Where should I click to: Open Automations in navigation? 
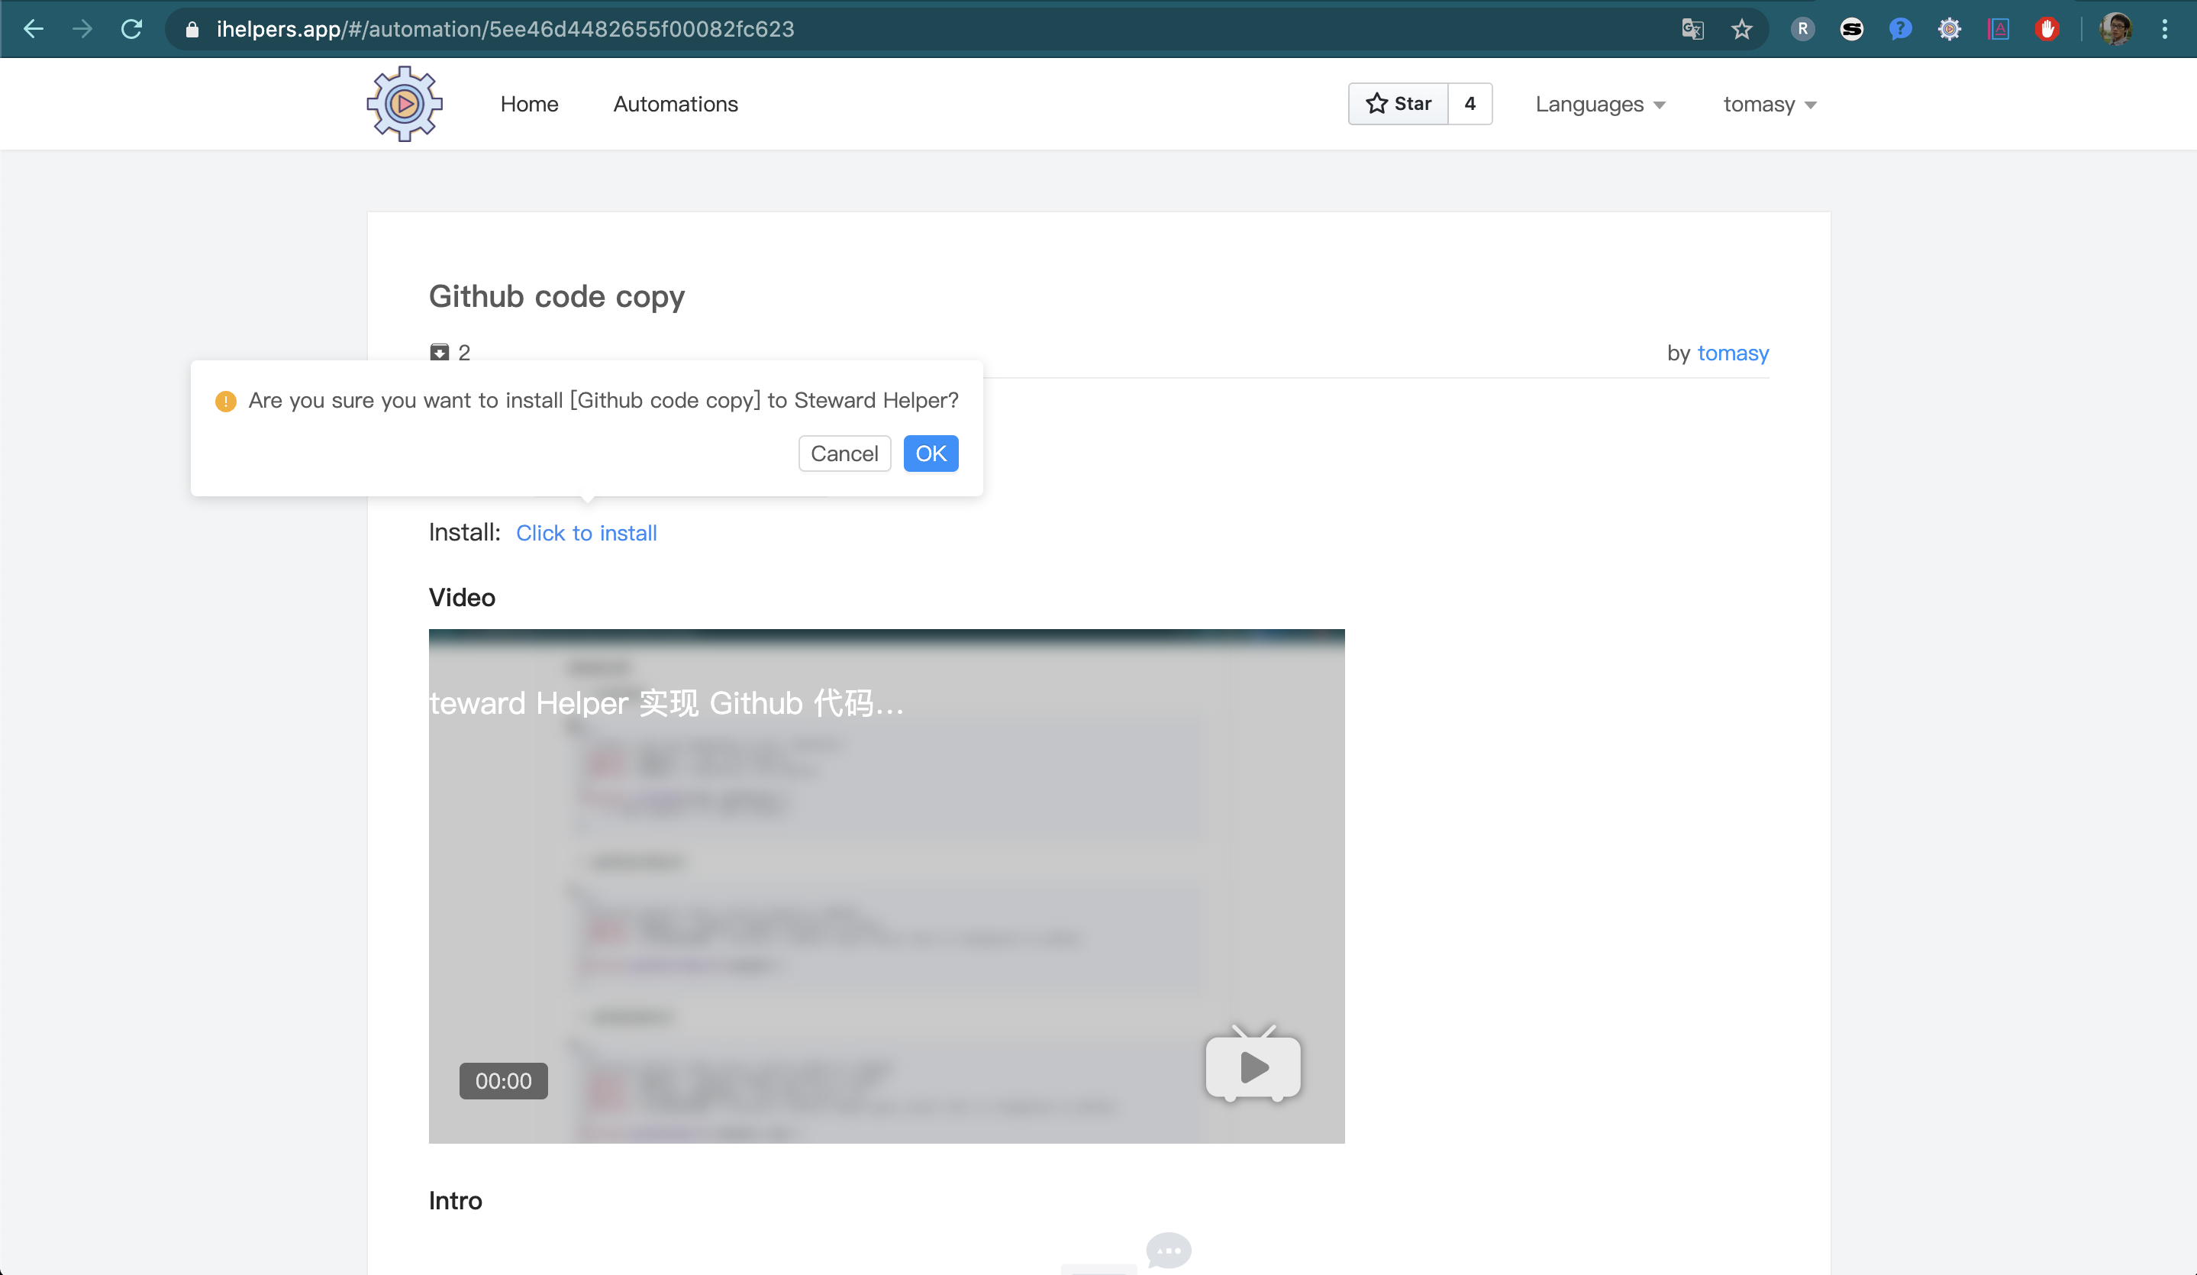(675, 104)
